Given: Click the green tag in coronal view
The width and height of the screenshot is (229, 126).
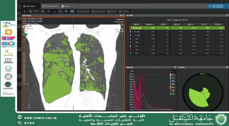Looking at the screenshot, I should pos(25,34).
